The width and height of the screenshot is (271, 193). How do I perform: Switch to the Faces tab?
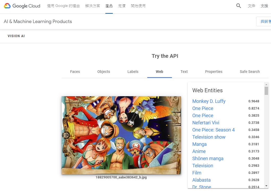pyautogui.click(x=75, y=72)
